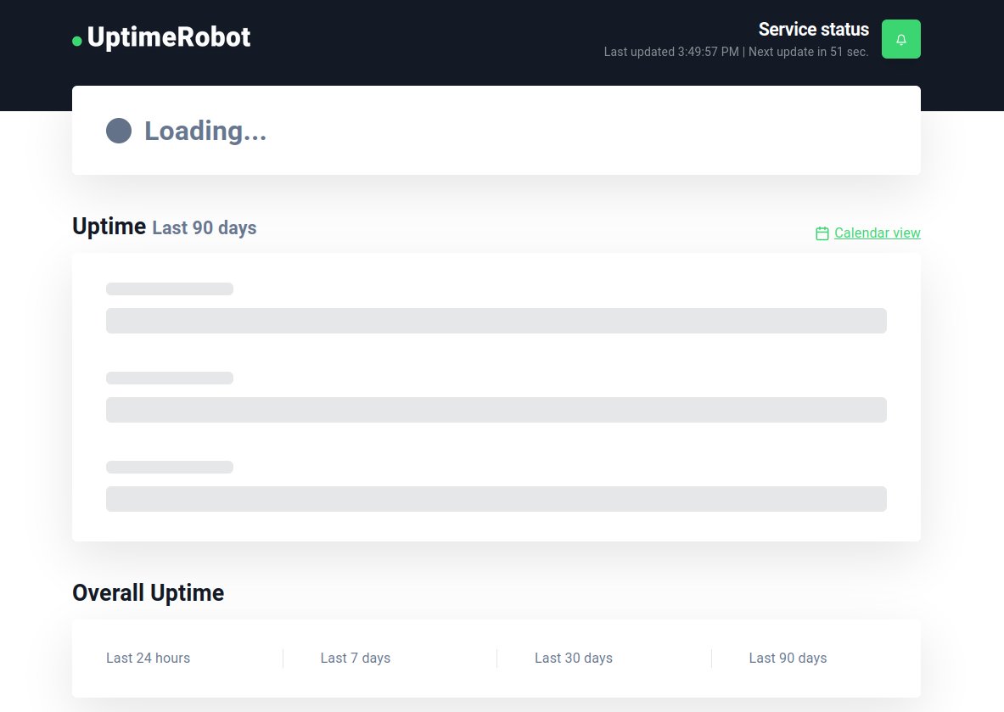This screenshot has height=712, width=1004.
Task: Select 'Last 90 days' in Overall Uptime
Action: point(788,659)
